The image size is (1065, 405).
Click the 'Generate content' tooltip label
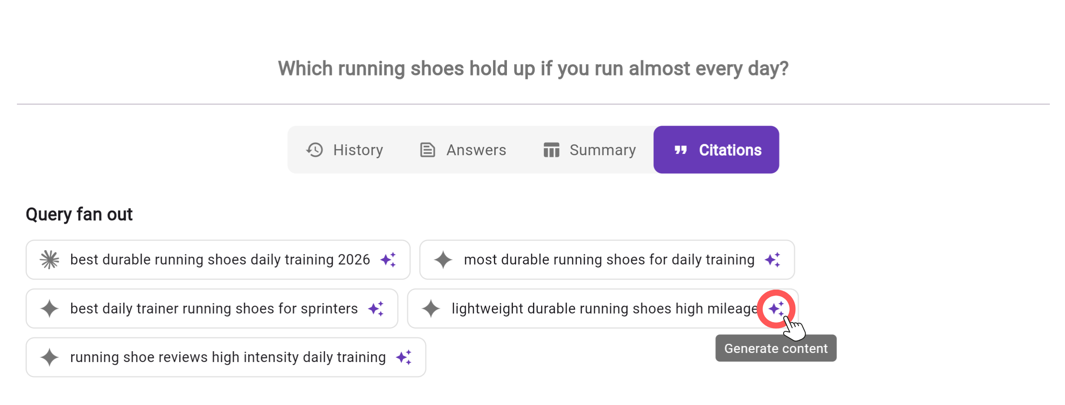pyautogui.click(x=775, y=348)
